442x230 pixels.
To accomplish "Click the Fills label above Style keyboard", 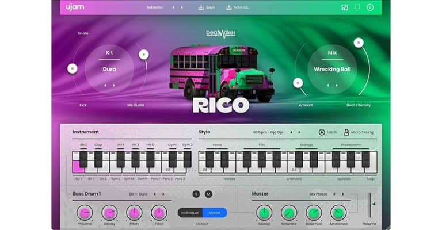I will (262, 145).
